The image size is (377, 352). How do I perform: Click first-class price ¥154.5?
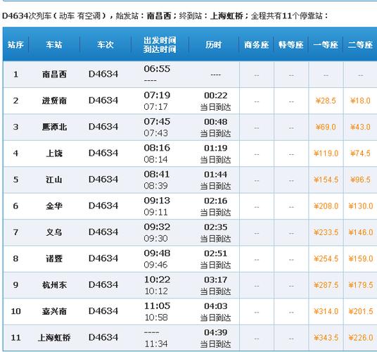click(326, 180)
